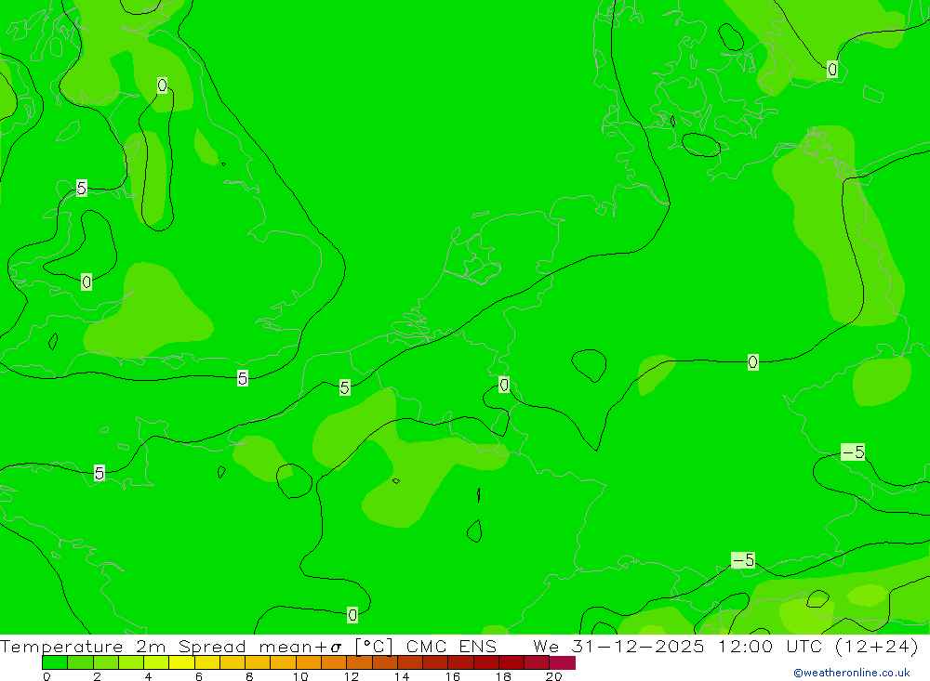This screenshot has height=681, width=930.
Task: Select the pure yellow legend swatch
Action: (x=181, y=662)
